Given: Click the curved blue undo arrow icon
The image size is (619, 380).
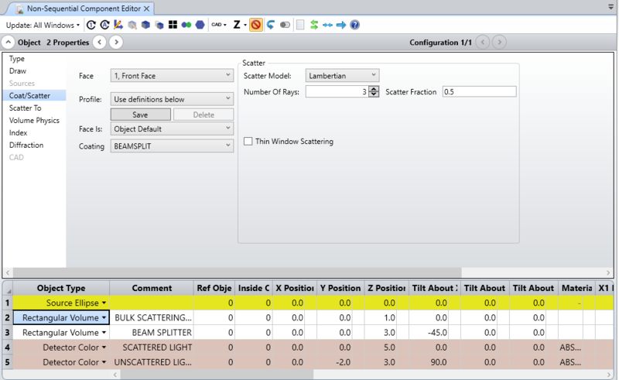Looking at the screenshot, I should point(271,25).
